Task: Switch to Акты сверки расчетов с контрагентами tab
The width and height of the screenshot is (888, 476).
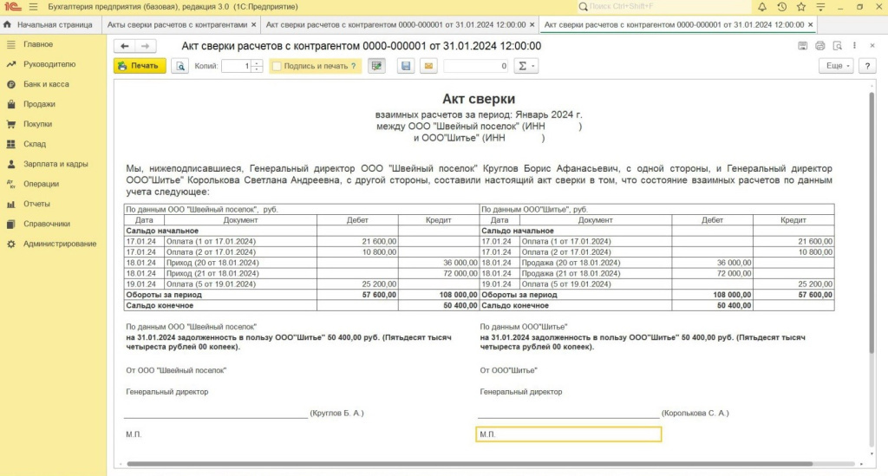Action: [177, 24]
